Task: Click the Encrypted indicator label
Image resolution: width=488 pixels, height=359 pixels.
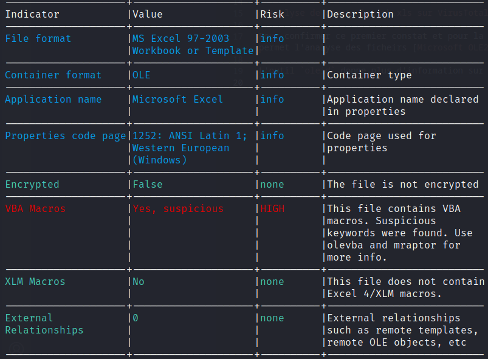Action: pyautogui.click(x=32, y=184)
